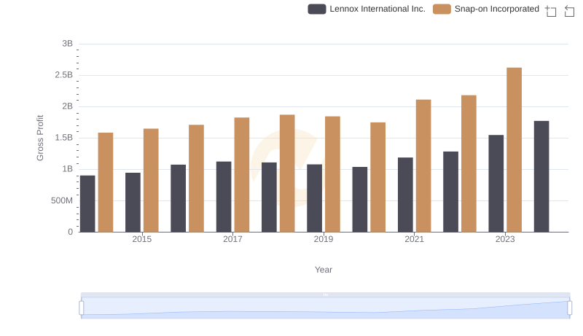Click the area zoom tool icon
The image size is (583, 336).
551,11
